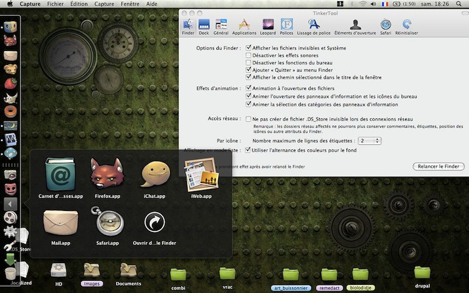Open the Dock pane in TinkerTool toolbar

point(204,27)
